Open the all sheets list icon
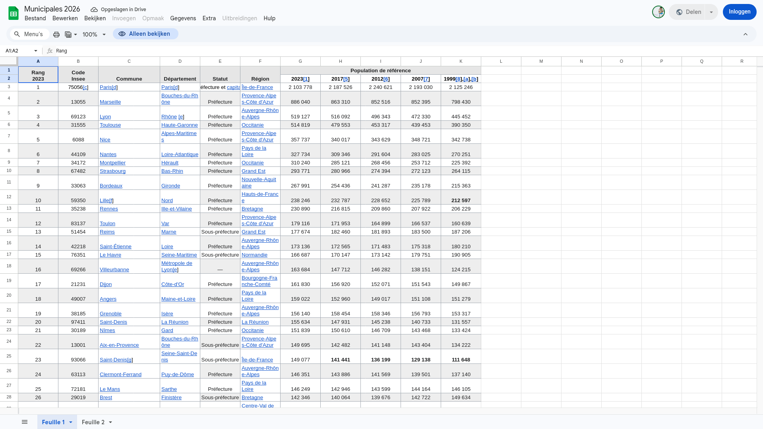The height and width of the screenshot is (429, 763). tap(25, 422)
